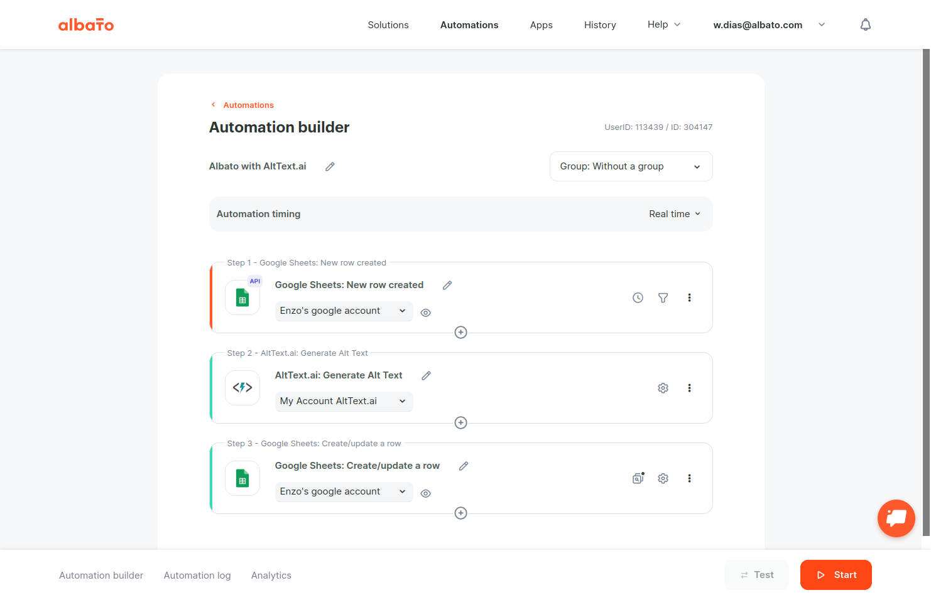The width and height of the screenshot is (931, 600).
Task: Rename the AltText.ai Generate Alt Text step
Action: click(x=426, y=375)
